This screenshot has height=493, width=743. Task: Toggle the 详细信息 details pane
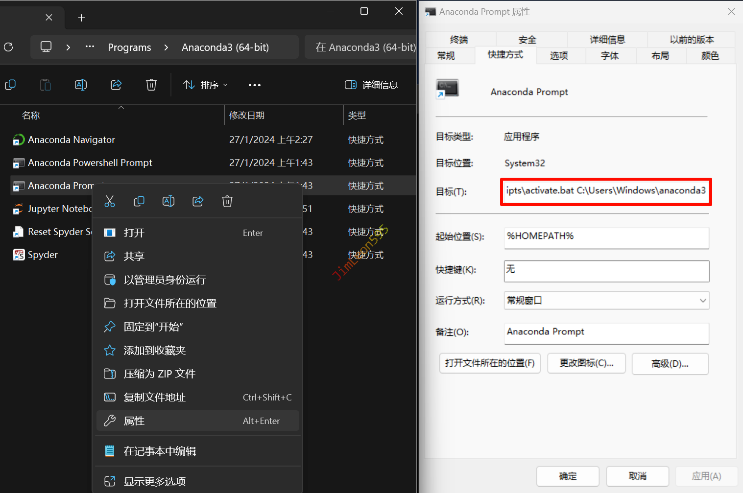pyautogui.click(x=371, y=85)
